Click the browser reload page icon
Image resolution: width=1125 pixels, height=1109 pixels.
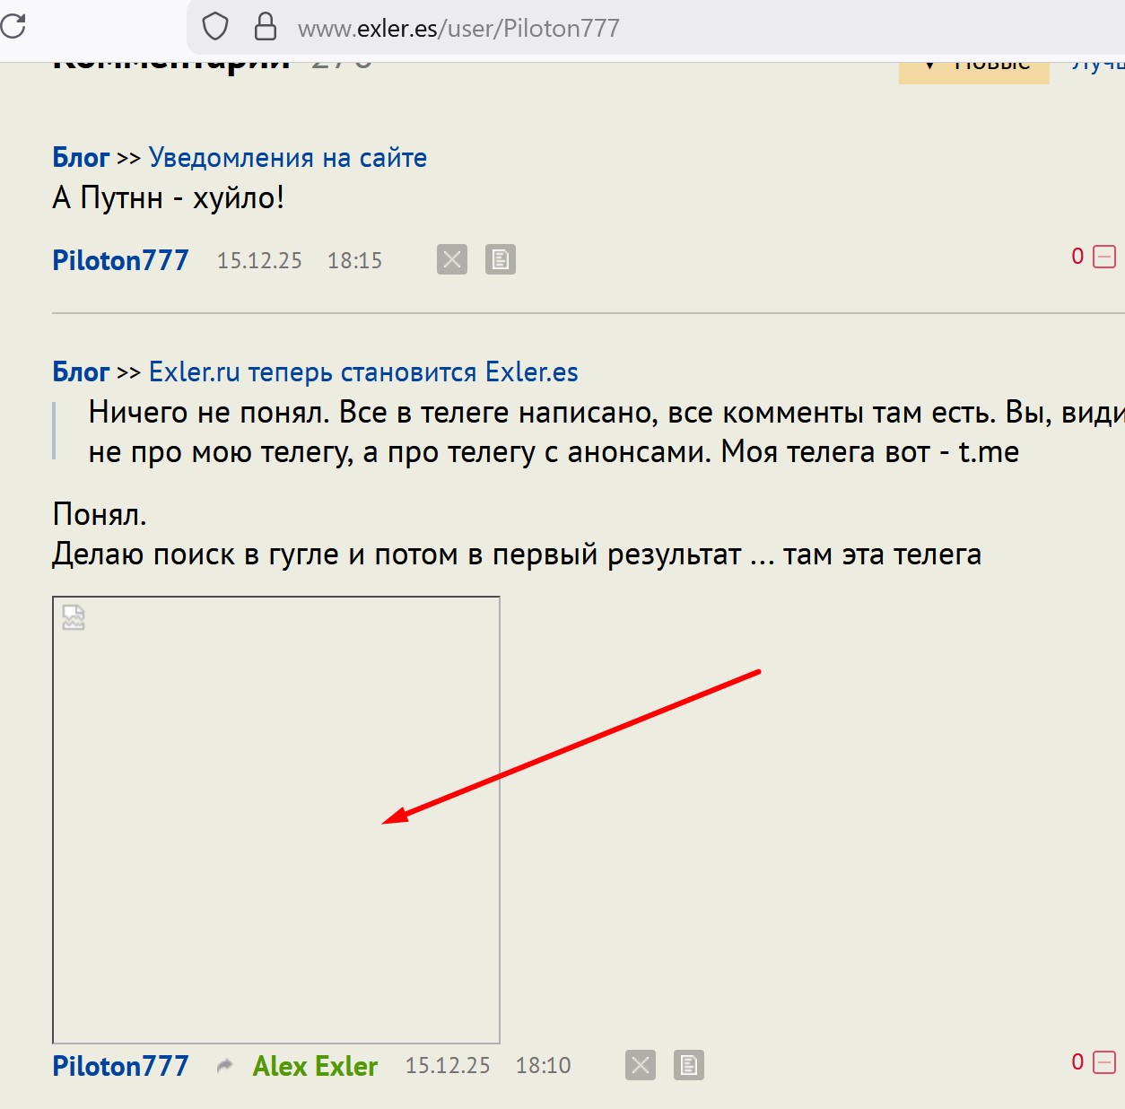[x=13, y=26]
